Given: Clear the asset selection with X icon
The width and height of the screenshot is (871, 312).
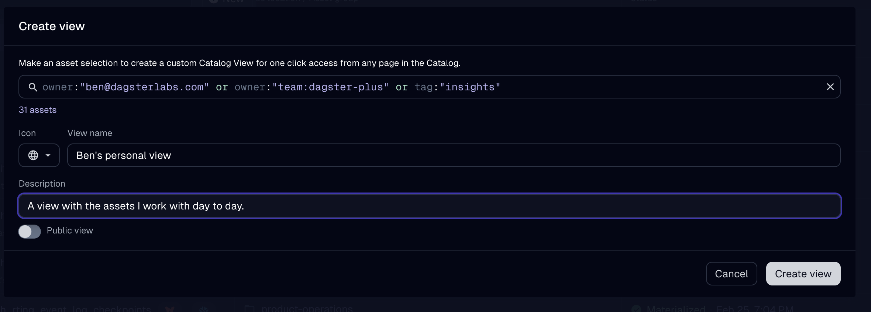Looking at the screenshot, I should (x=830, y=87).
